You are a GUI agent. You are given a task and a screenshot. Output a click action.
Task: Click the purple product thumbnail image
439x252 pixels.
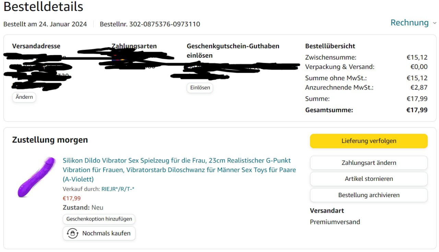[x=36, y=177]
